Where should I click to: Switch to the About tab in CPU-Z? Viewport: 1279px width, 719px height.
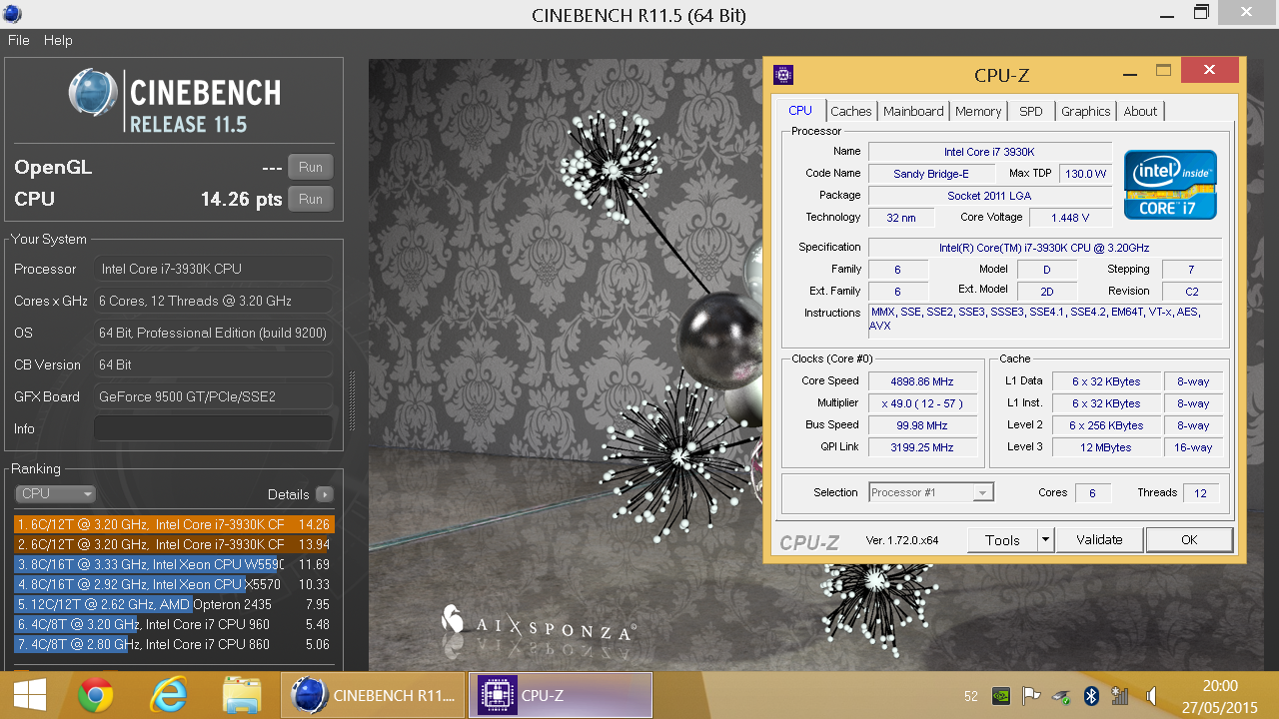[1140, 111]
